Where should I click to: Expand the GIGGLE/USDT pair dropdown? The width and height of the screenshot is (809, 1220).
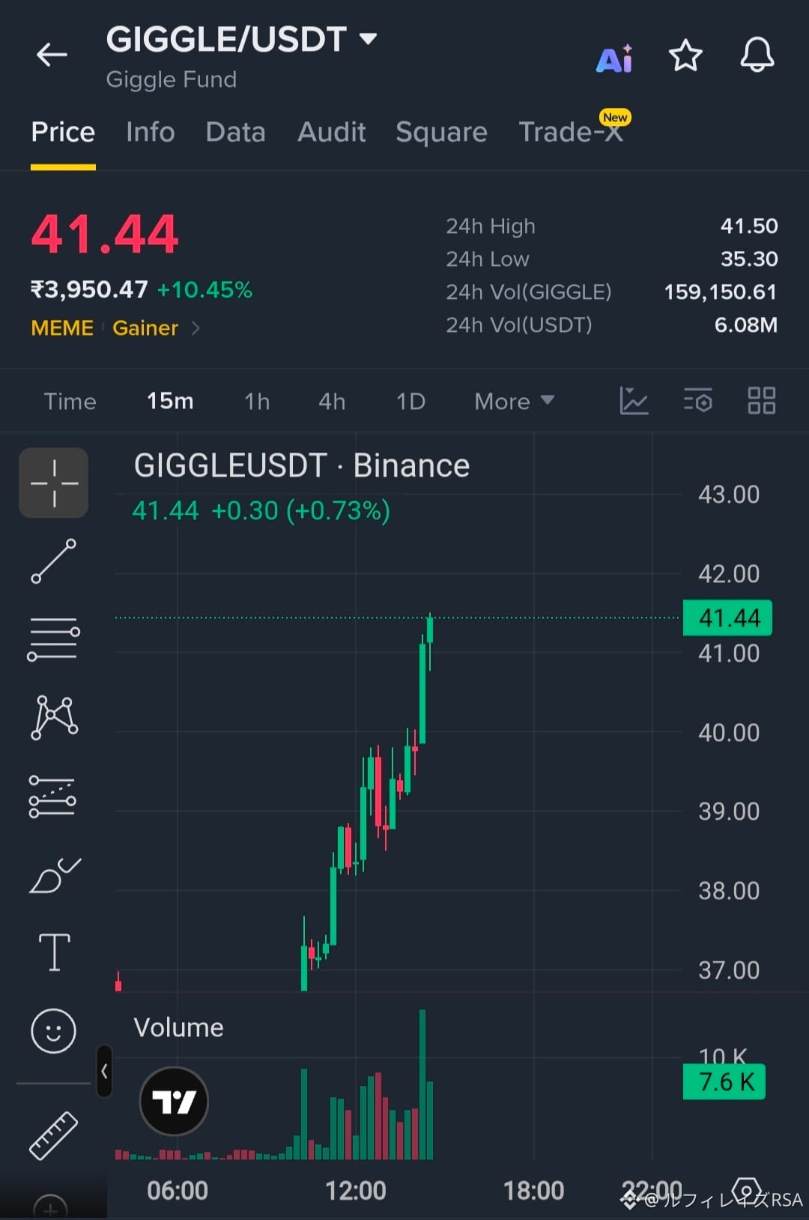(368, 38)
